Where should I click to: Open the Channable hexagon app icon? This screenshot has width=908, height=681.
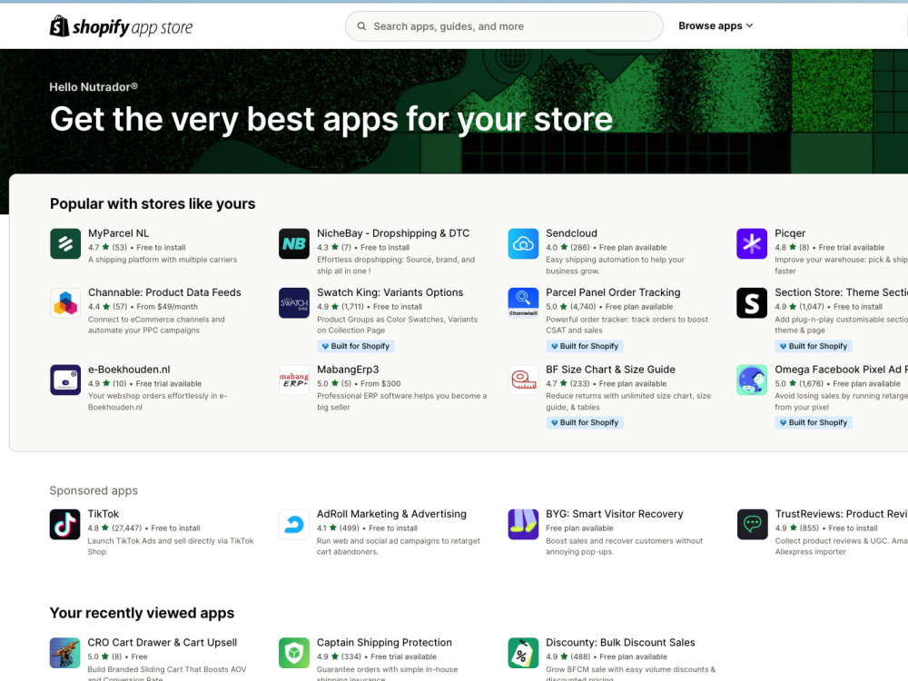point(65,303)
